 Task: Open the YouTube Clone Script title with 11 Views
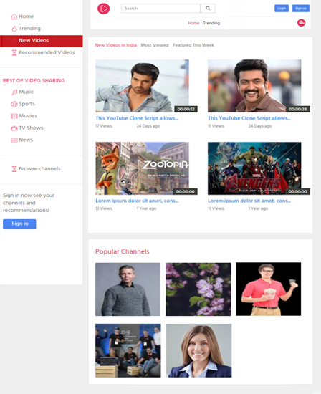coord(249,118)
